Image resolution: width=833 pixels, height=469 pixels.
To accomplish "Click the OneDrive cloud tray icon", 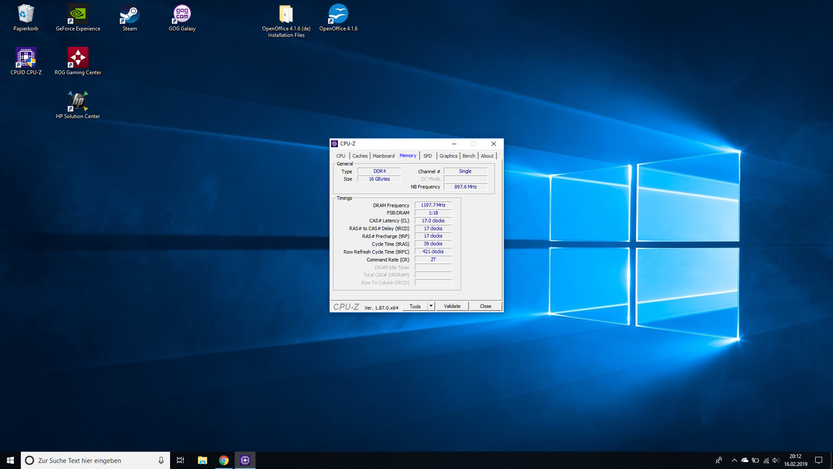I will click(745, 460).
